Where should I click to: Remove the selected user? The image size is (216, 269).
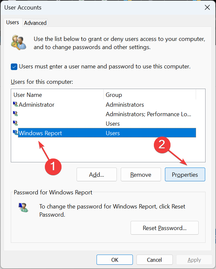[x=141, y=175]
